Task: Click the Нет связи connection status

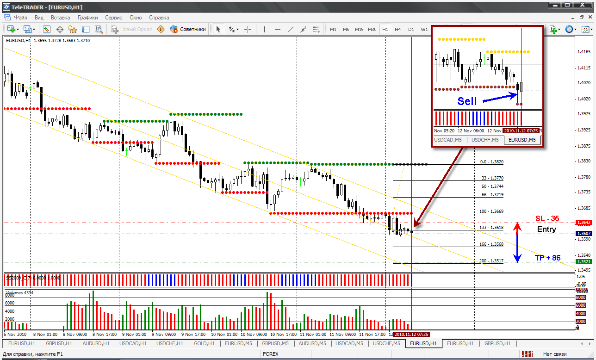Action: click(555, 354)
